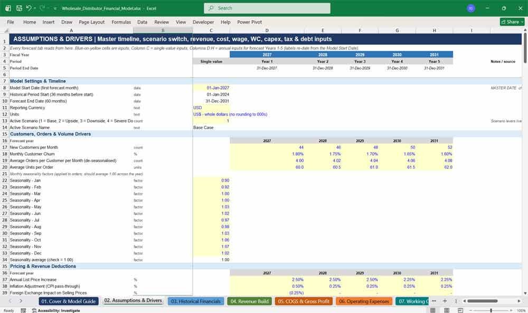Open the Undo history dropdown arrow

pos(35,8)
